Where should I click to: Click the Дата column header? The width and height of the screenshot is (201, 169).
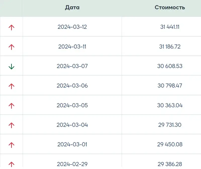coord(72,8)
